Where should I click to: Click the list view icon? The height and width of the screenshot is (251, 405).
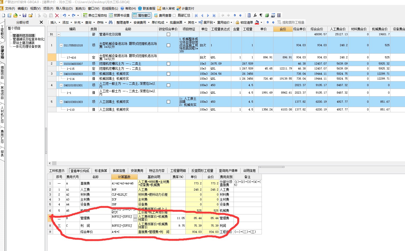[279, 16]
